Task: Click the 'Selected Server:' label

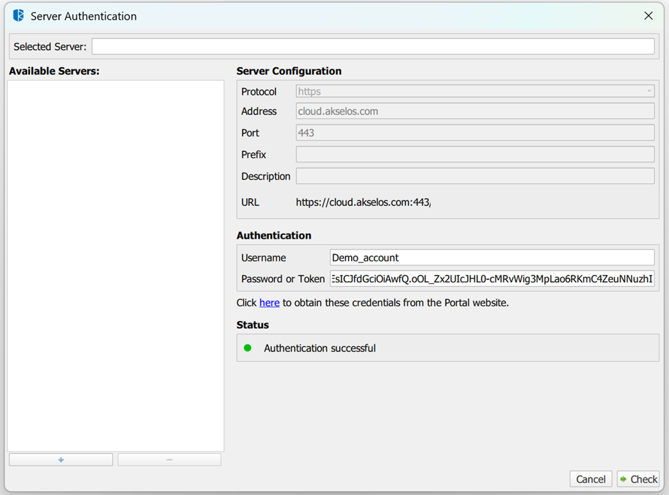Action: tap(50, 47)
